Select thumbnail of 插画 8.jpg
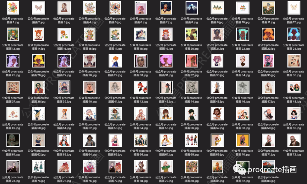The height and width of the screenshot is (184, 307). tap(192, 8)
